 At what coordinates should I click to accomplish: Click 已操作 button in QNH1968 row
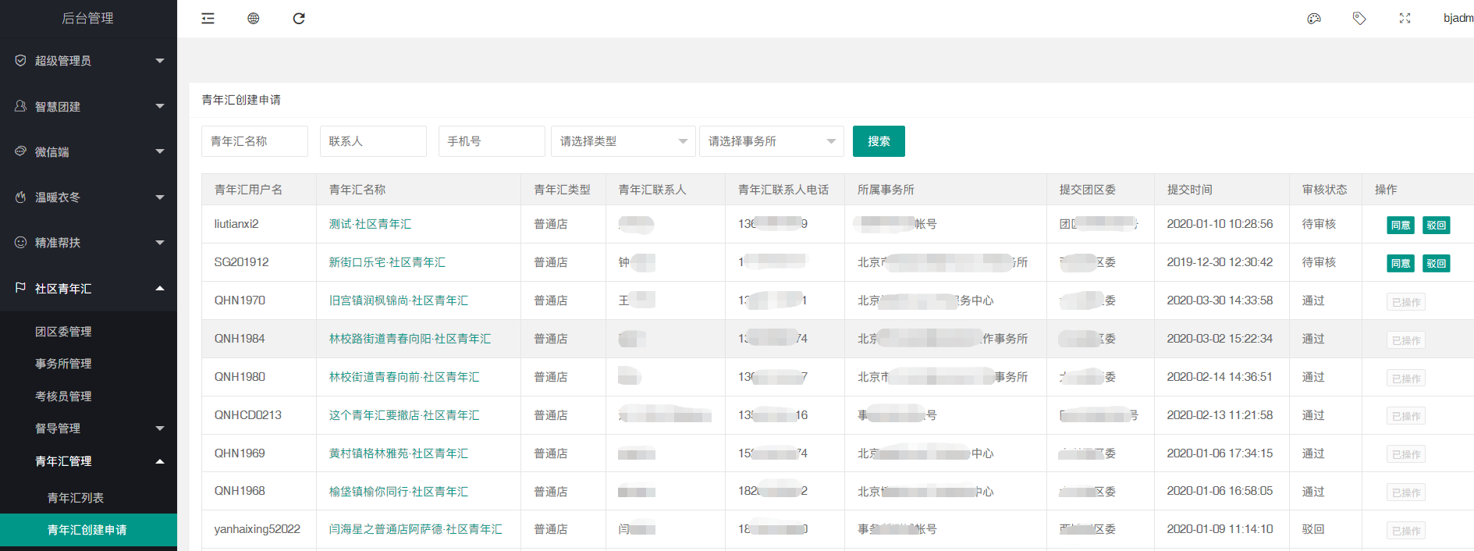(x=1406, y=492)
